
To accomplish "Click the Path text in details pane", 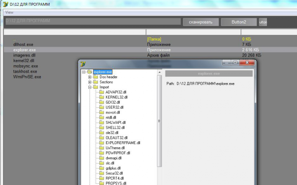I will pyautogui.click(x=200, y=83).
